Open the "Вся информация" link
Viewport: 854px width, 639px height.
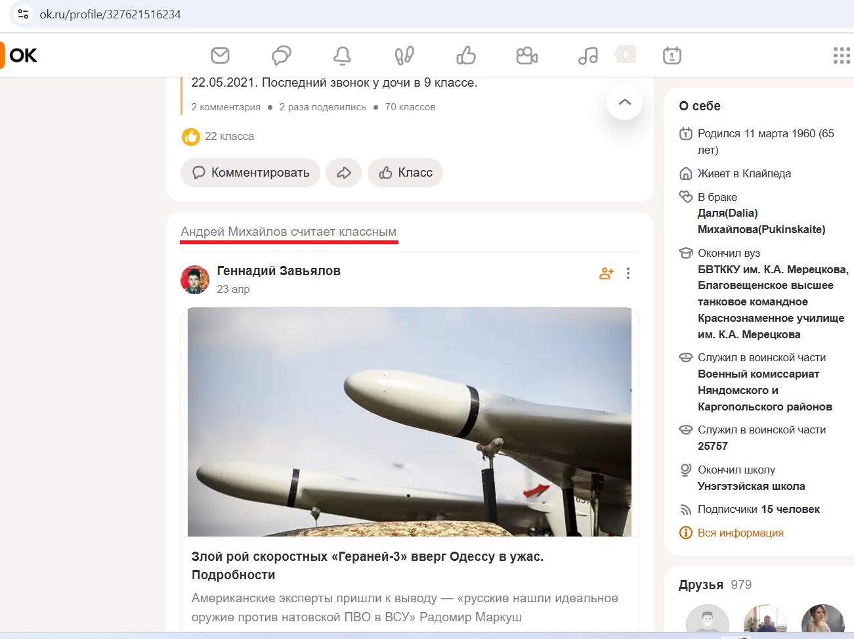coord(740,533)
